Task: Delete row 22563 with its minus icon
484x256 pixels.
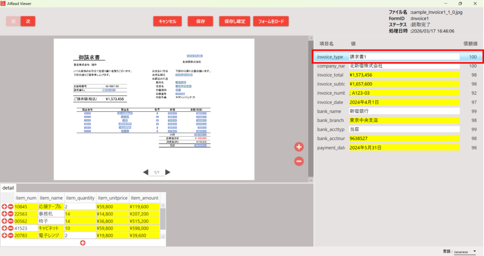Action: tap(10, 214)
